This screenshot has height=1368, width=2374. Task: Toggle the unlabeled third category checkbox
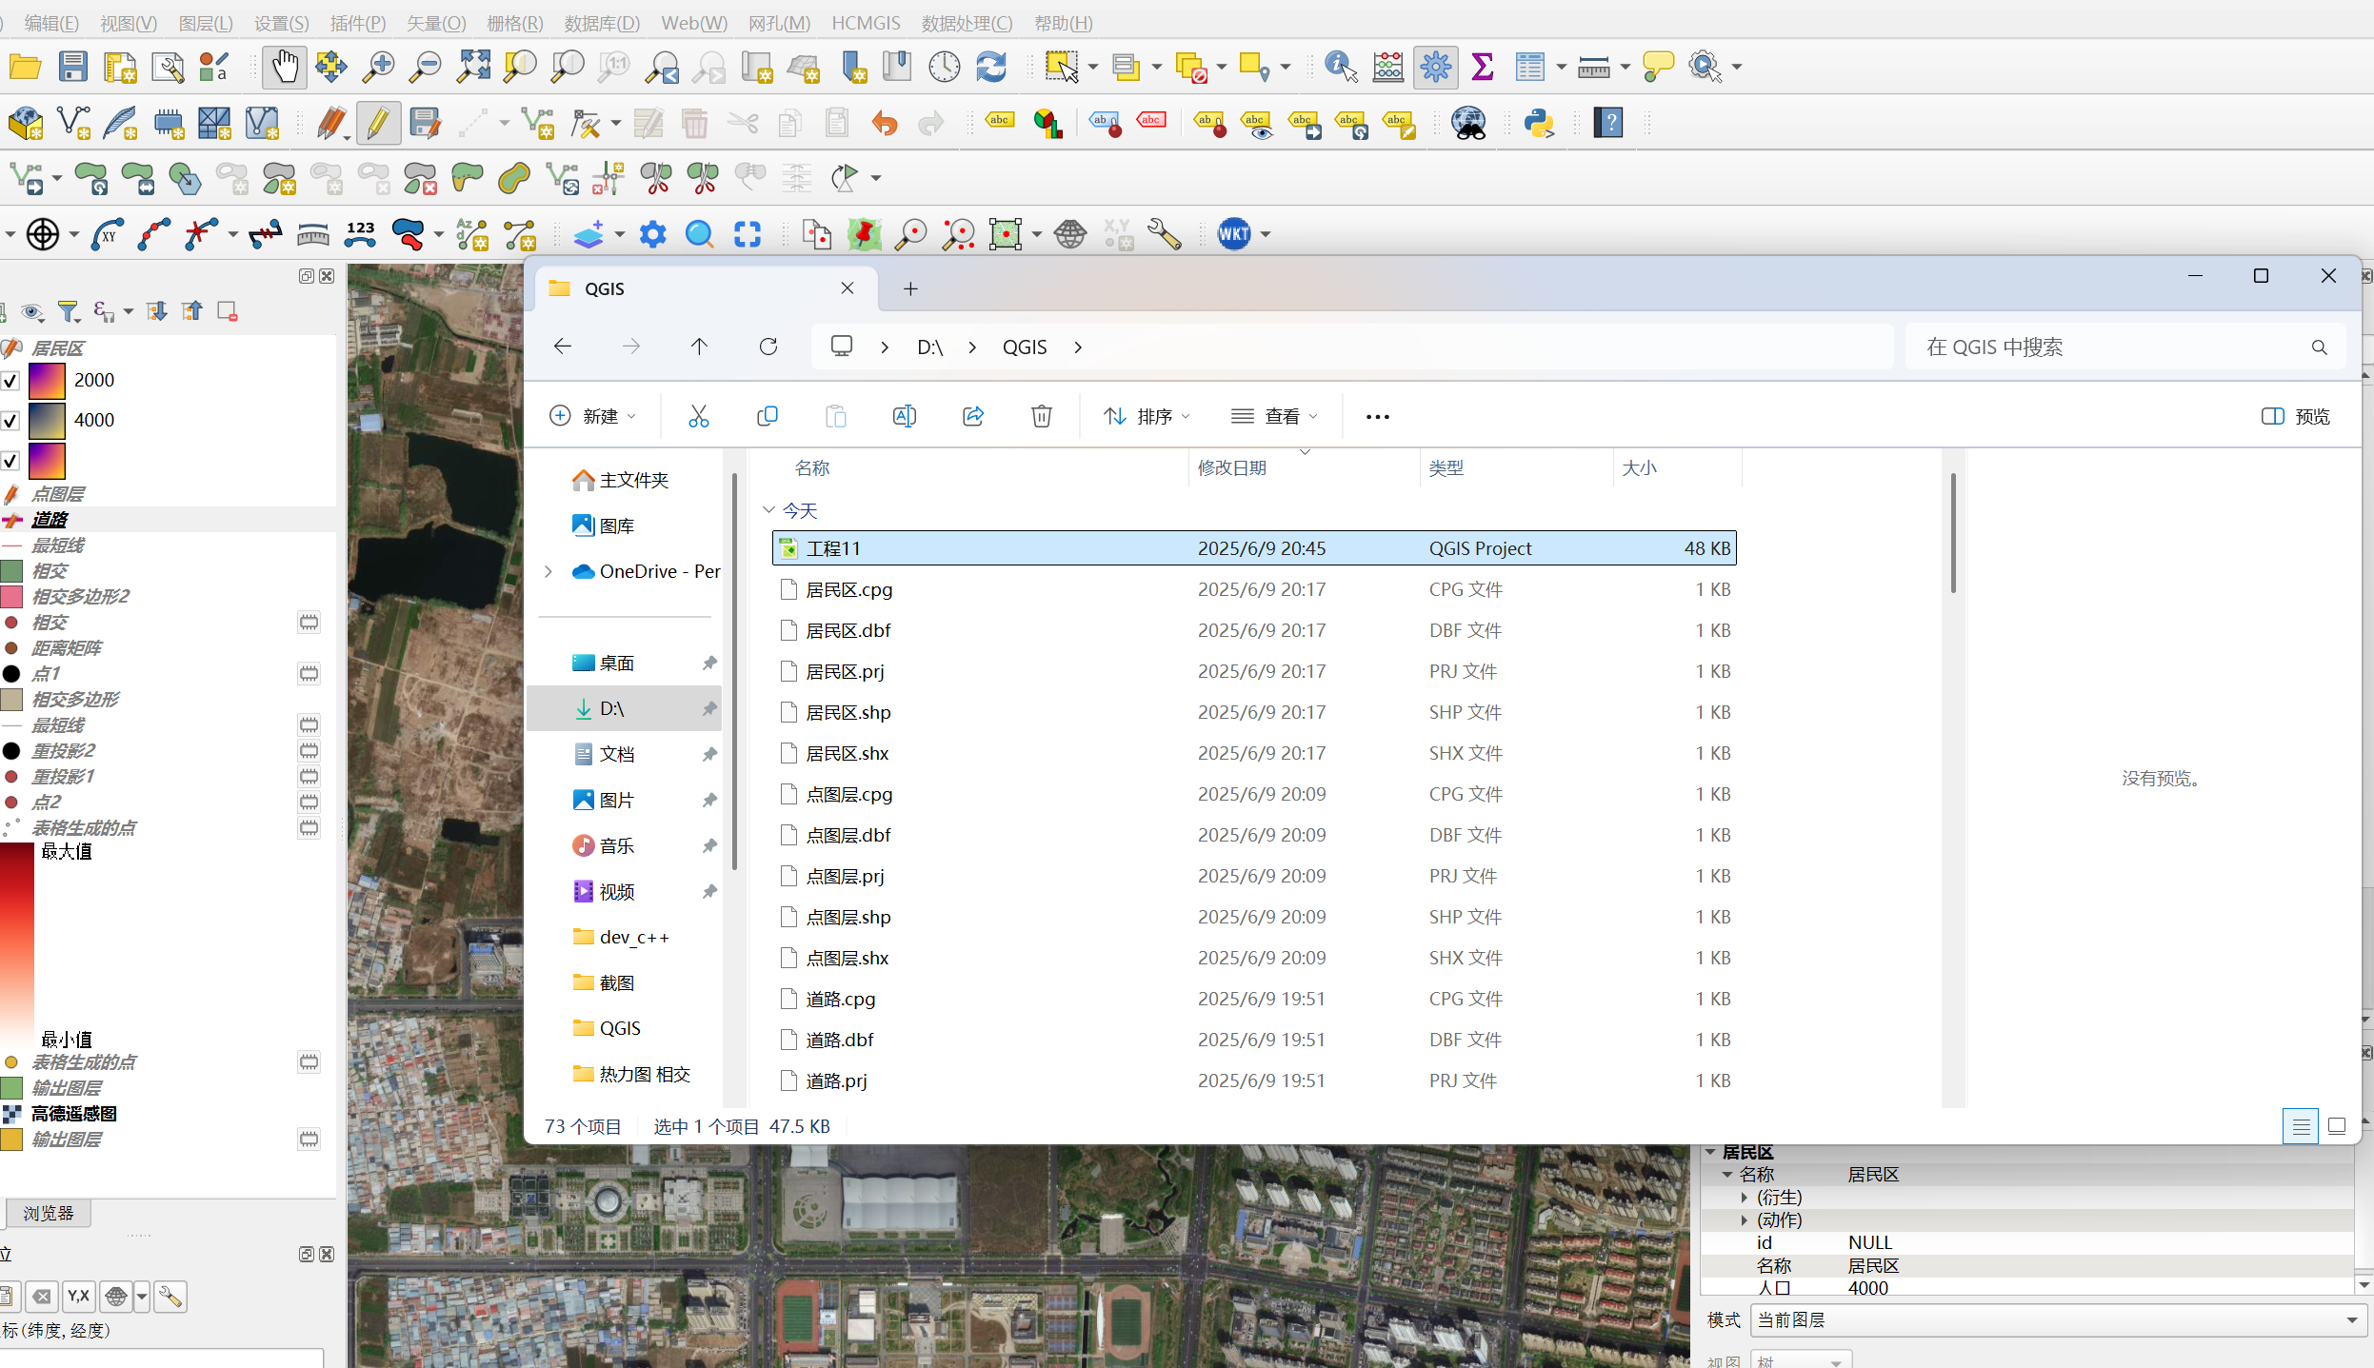(10, 461)
